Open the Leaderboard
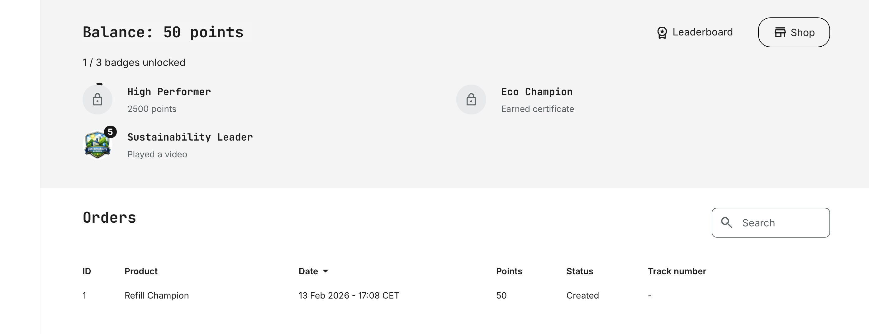 click(702, 32)
